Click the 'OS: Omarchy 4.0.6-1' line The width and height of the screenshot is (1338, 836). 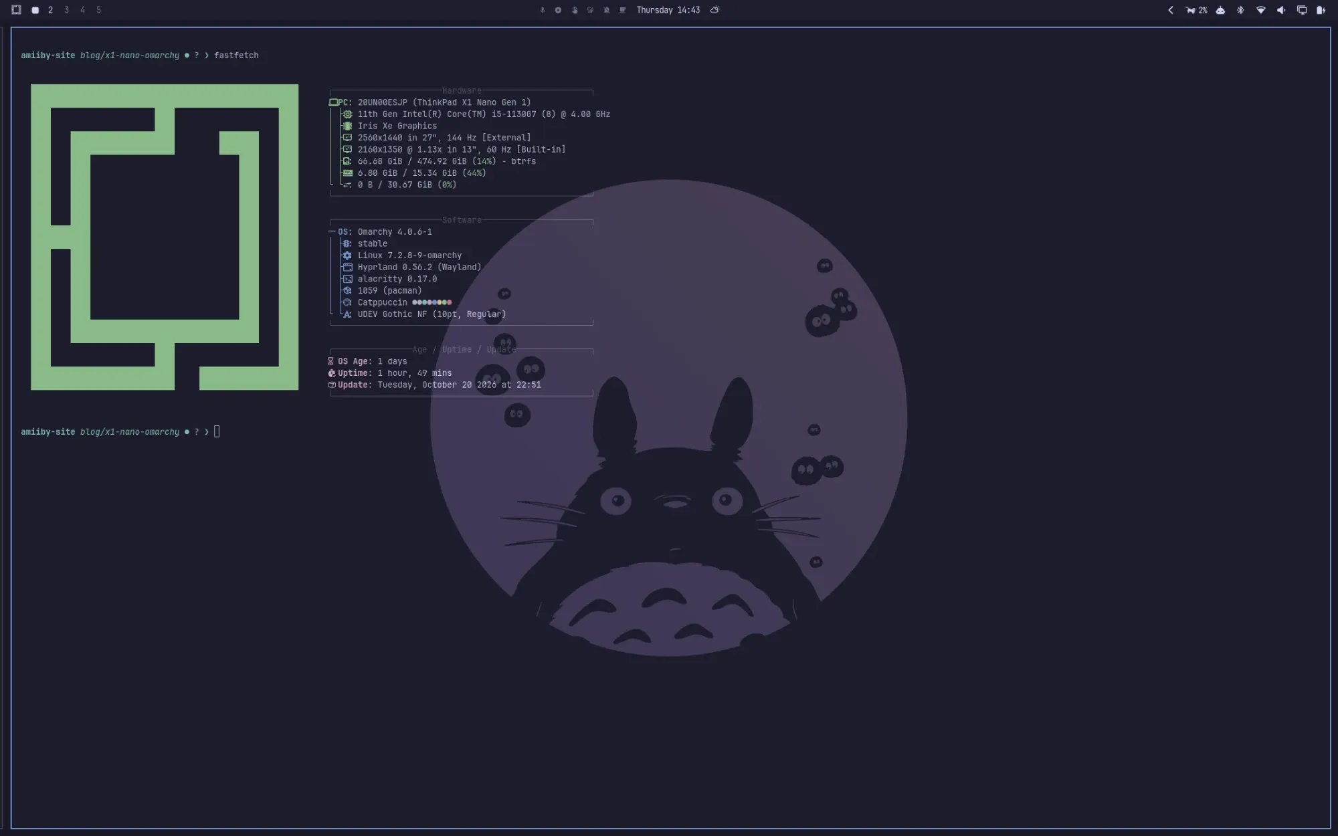coord(381,232)
